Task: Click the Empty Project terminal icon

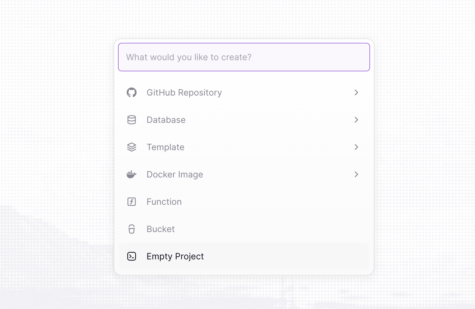Action: (x=132, y=256)
